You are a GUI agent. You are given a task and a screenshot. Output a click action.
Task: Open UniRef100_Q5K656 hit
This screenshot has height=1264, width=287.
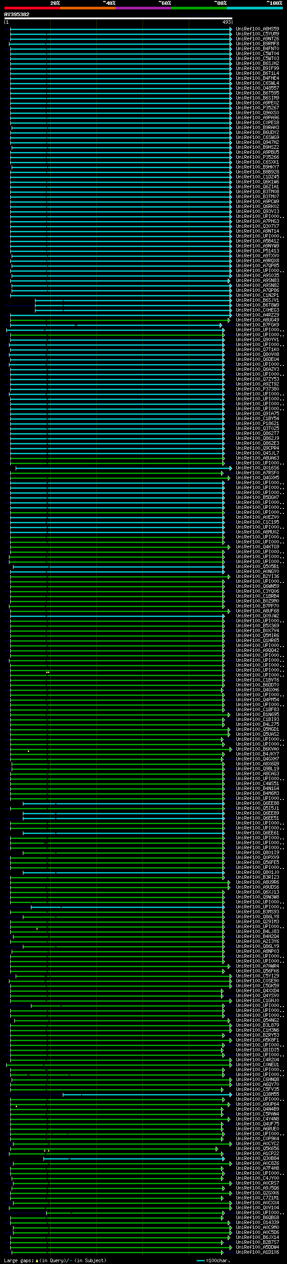[257, 1148]
